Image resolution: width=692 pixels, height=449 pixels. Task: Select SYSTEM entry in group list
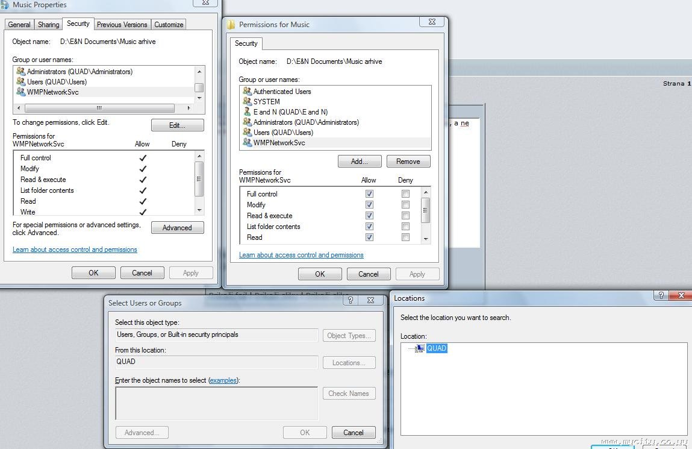(267, 101)
